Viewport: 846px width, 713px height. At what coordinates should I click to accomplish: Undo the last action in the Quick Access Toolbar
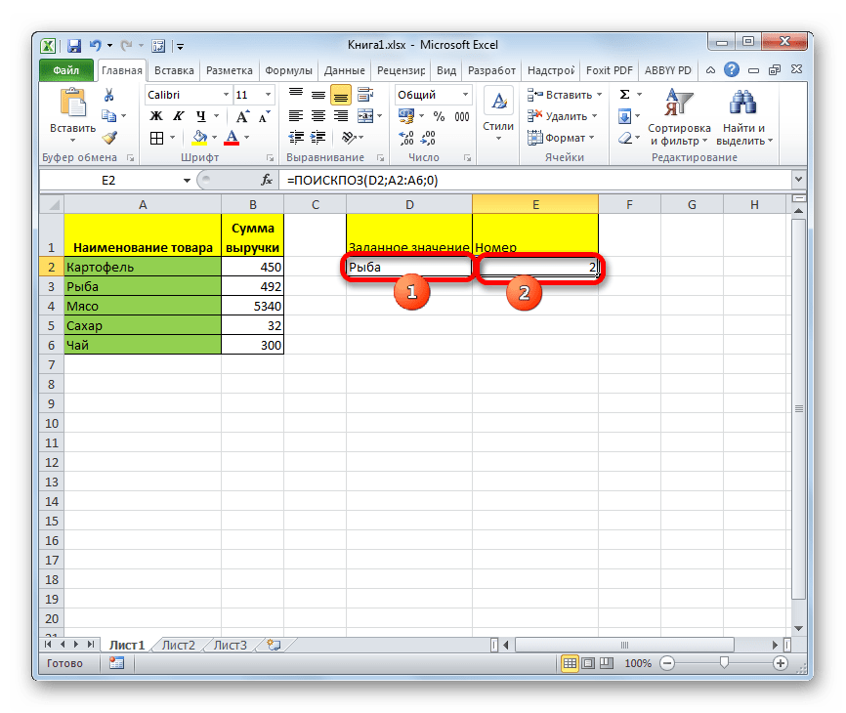pyautogui.click(x=96, y=46)
